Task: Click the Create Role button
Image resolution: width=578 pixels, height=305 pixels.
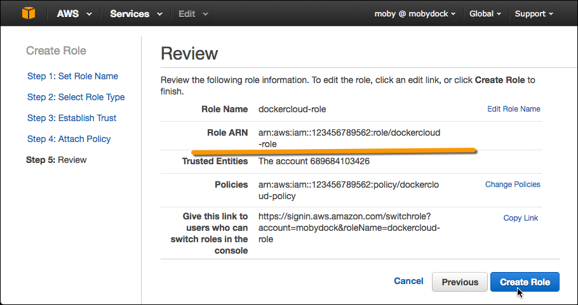Action: coord(524,282)
